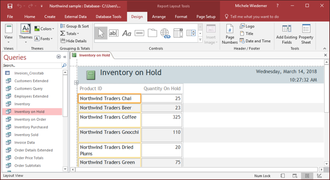
Task: Select the Order Details Extended query
Action: (x=33, y=150)
